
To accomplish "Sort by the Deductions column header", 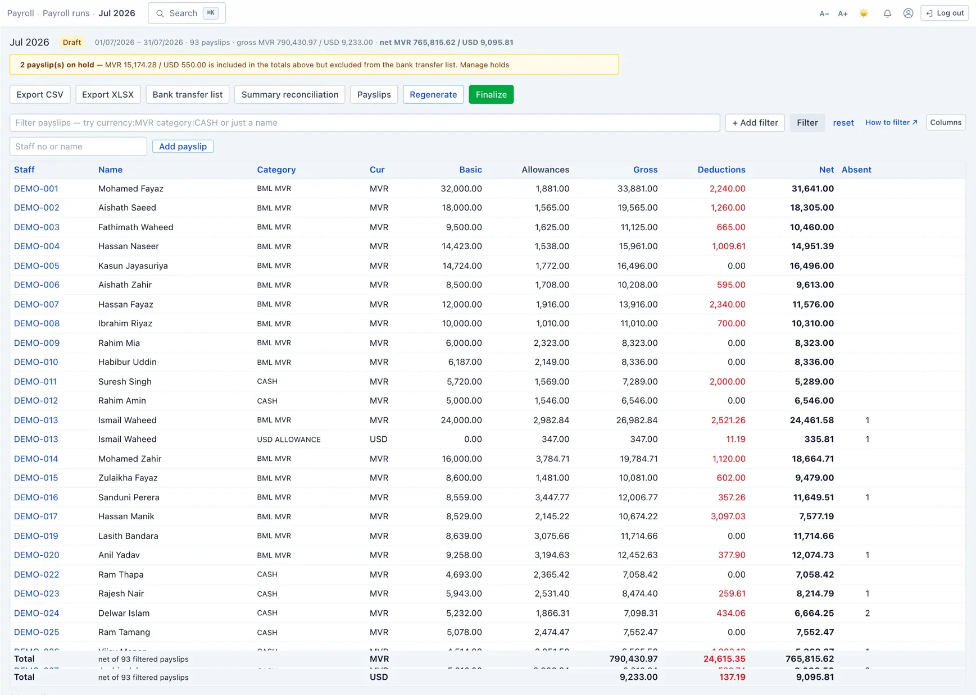I will (721, 170).
